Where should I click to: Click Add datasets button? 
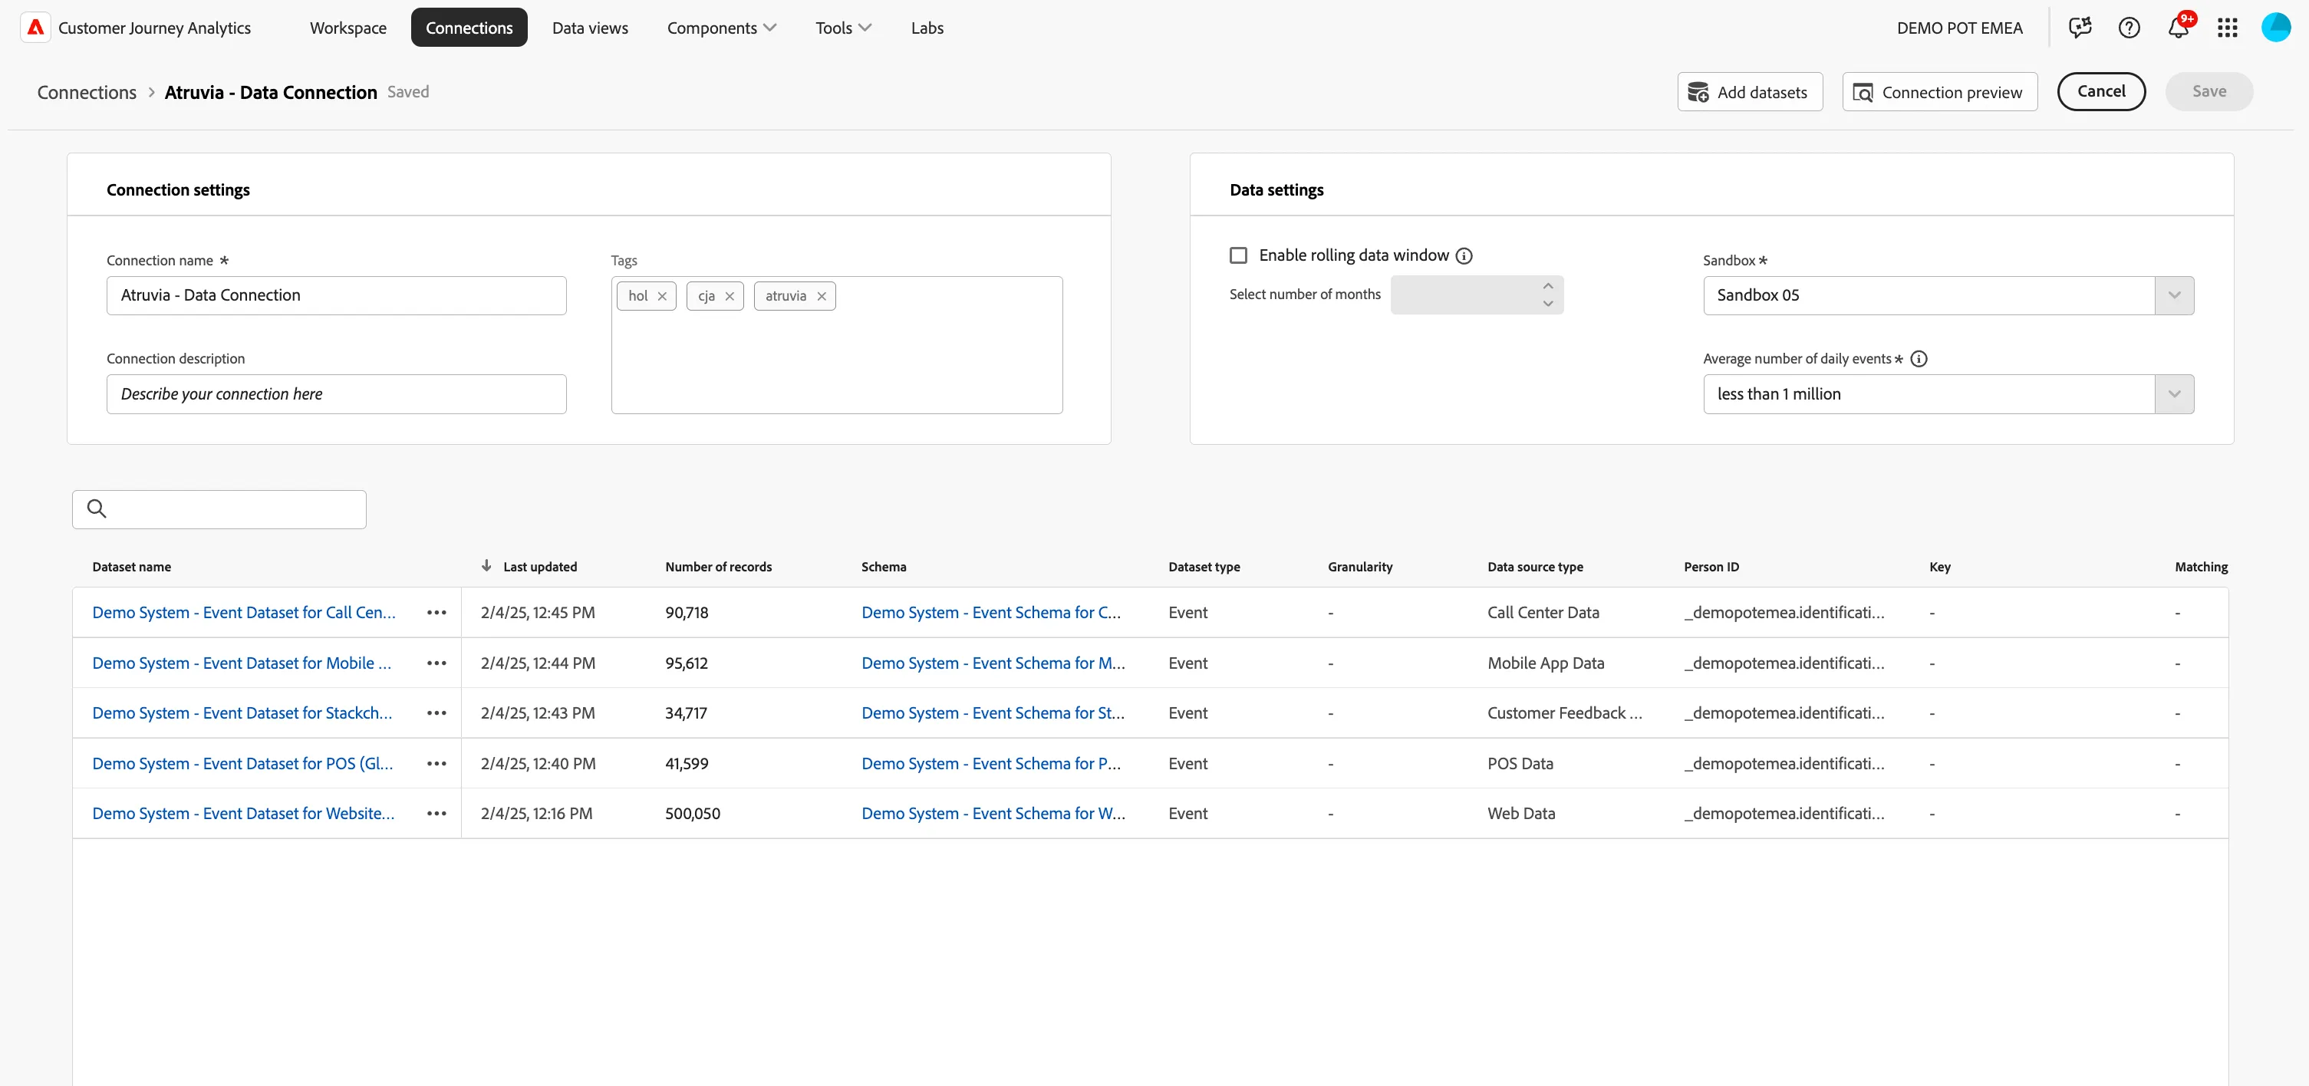click(x=1750, y=91)
